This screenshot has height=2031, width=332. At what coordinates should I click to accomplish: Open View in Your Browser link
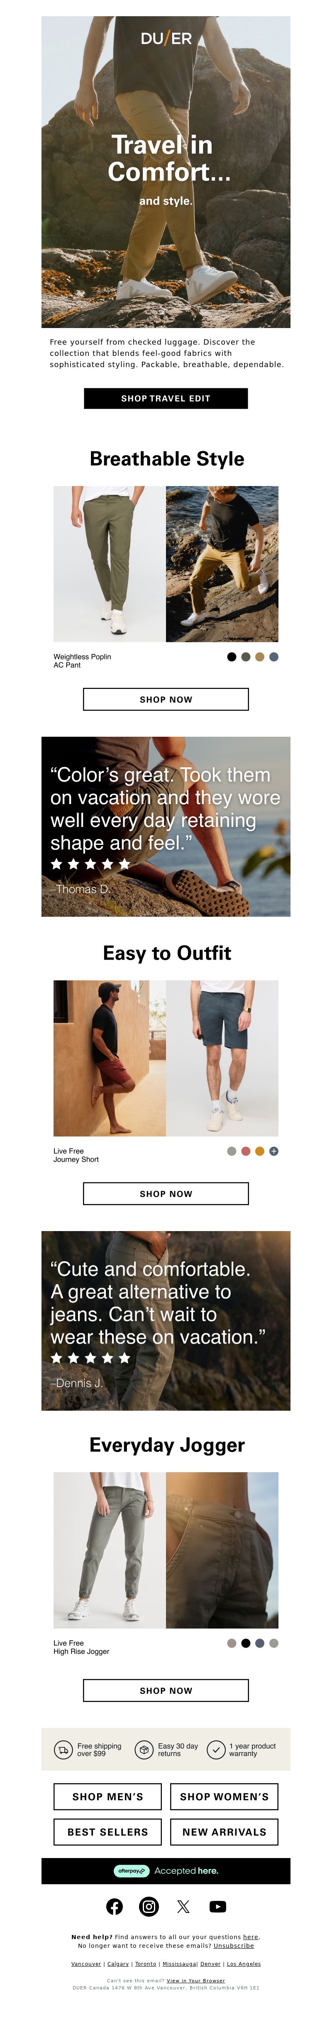click(x=196, y=1981)
